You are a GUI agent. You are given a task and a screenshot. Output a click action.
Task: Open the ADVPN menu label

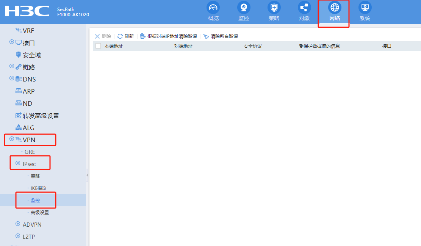pos(32,224)
